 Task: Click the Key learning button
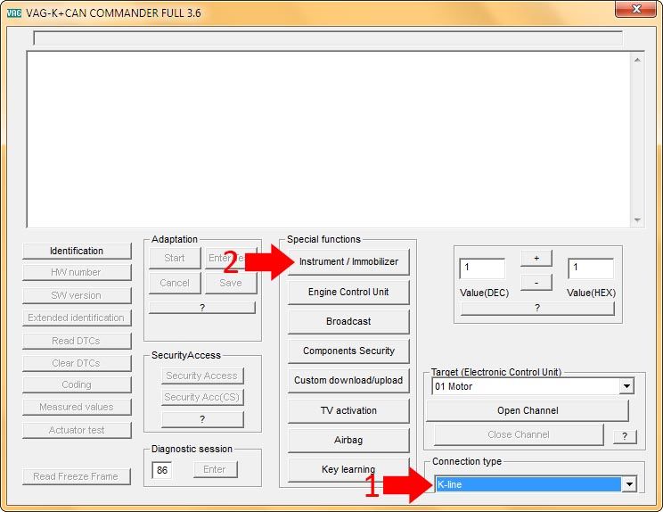click(348, 470)
